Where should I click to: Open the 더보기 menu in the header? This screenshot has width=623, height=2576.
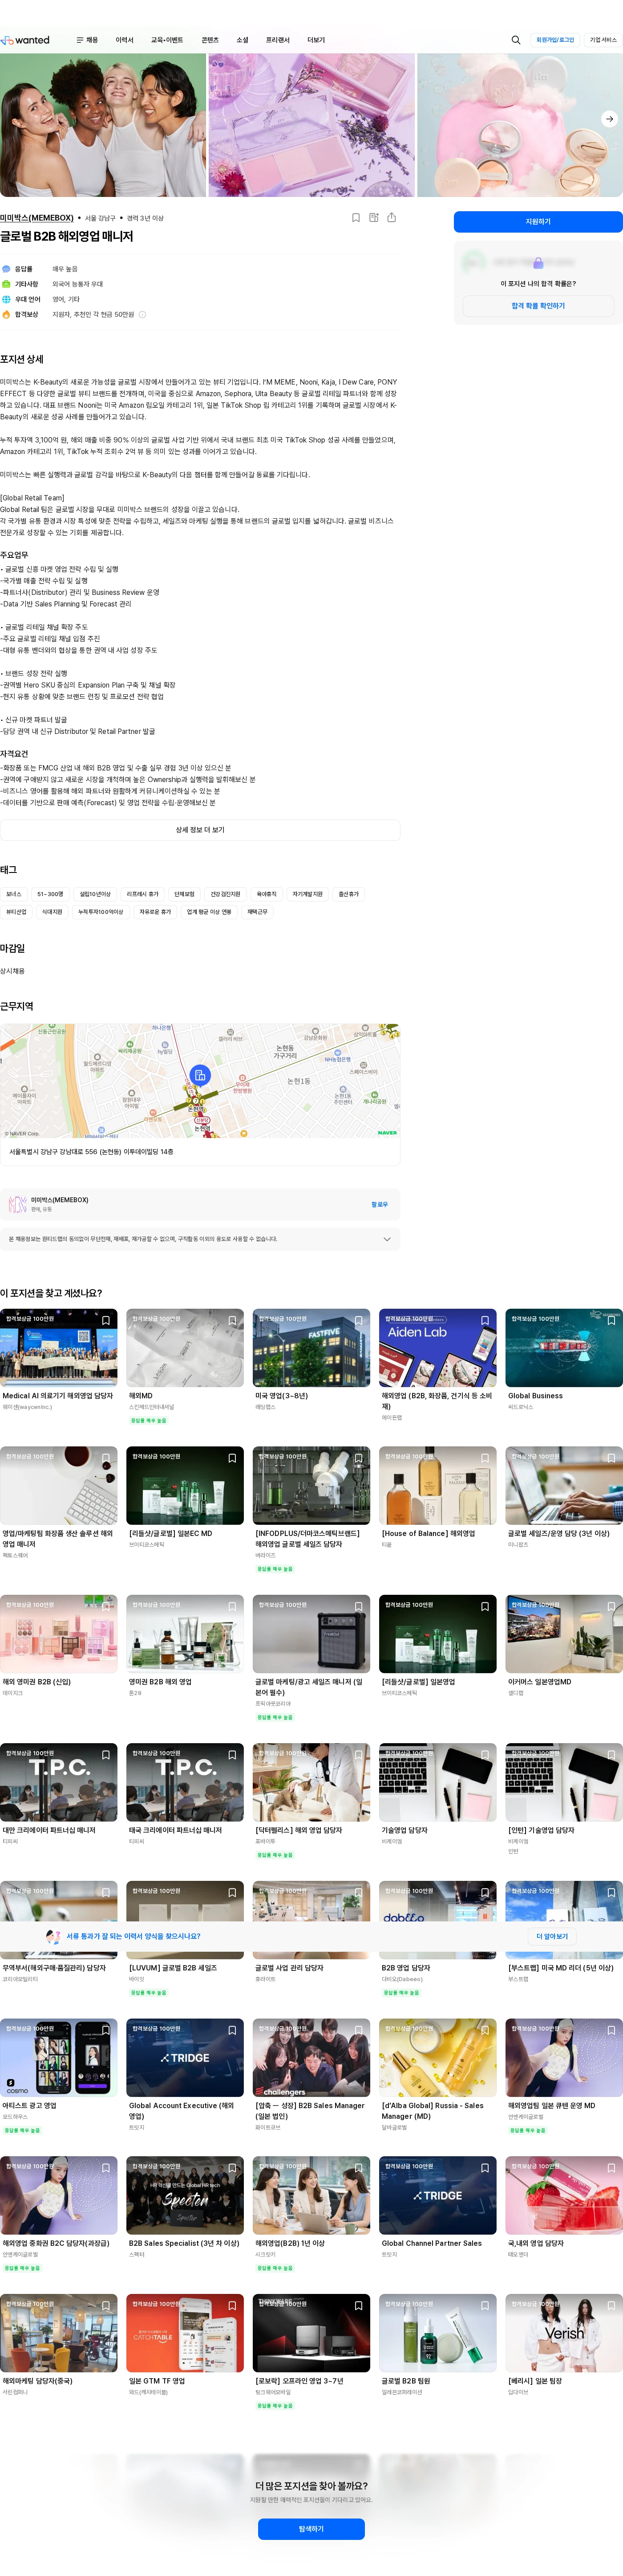(x=316, y=40)
